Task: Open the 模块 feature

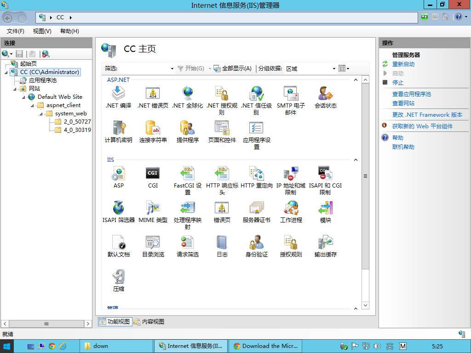Action: (325, 212)
